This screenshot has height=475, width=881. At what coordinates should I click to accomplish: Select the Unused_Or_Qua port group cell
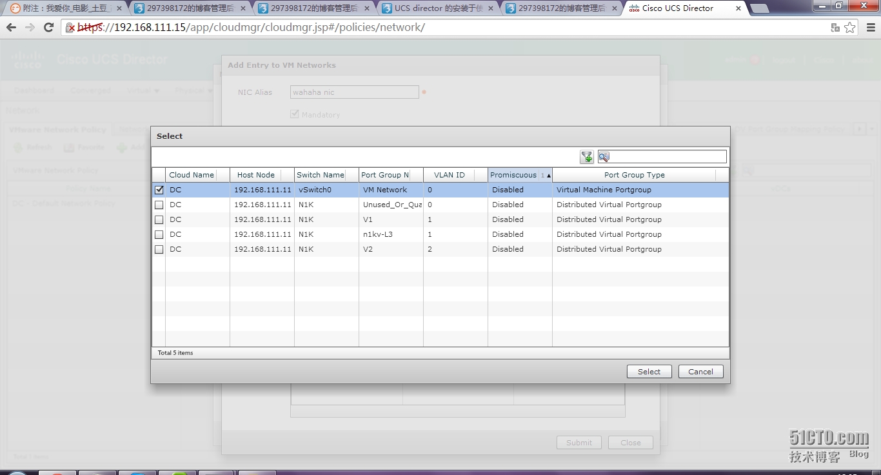click(391, 205)
